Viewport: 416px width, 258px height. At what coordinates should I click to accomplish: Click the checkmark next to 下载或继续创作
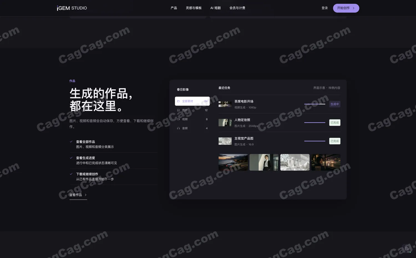point(71,174)
